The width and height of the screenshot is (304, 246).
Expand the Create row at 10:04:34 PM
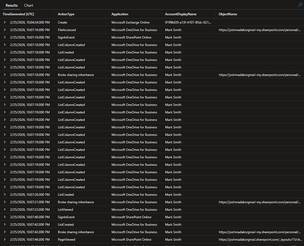[x=5, y=22]
